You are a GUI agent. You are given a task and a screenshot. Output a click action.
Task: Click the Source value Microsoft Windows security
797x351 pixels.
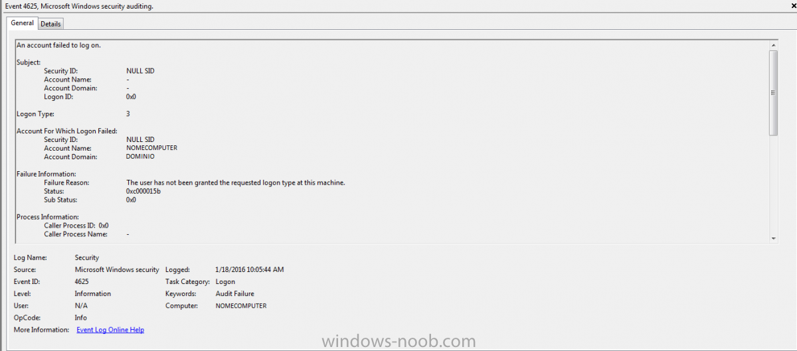[117, 270]
